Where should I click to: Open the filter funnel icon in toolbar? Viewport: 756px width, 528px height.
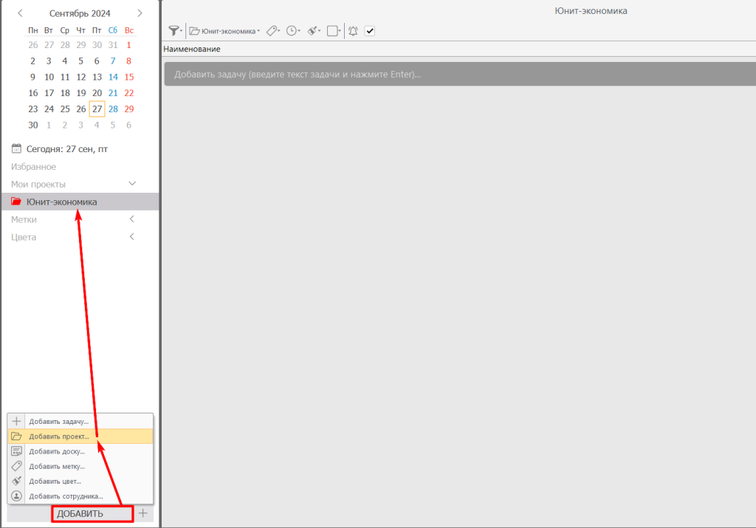coord(174,31)
